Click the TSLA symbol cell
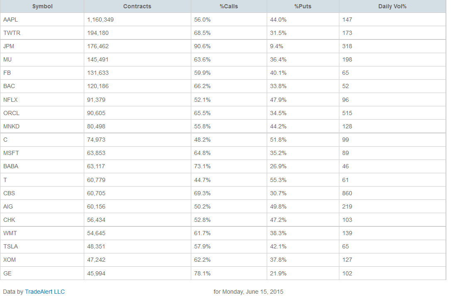 [10, 246]
